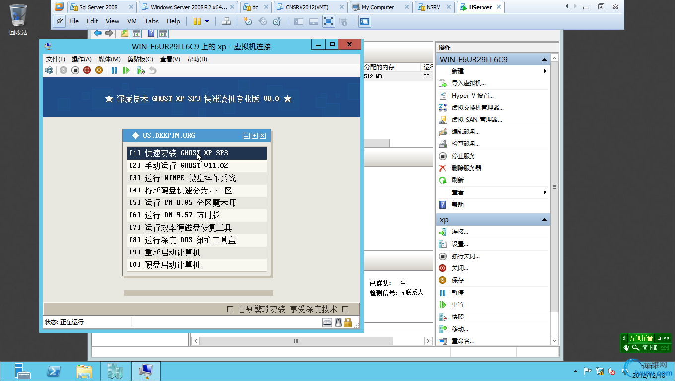Click the keyboard icon in the VM status bar
Viewport: 675px width, 381px height.
pos(327,322)
